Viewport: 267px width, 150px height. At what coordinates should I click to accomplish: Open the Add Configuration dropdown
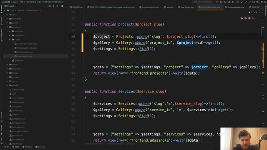click(203, 2)
